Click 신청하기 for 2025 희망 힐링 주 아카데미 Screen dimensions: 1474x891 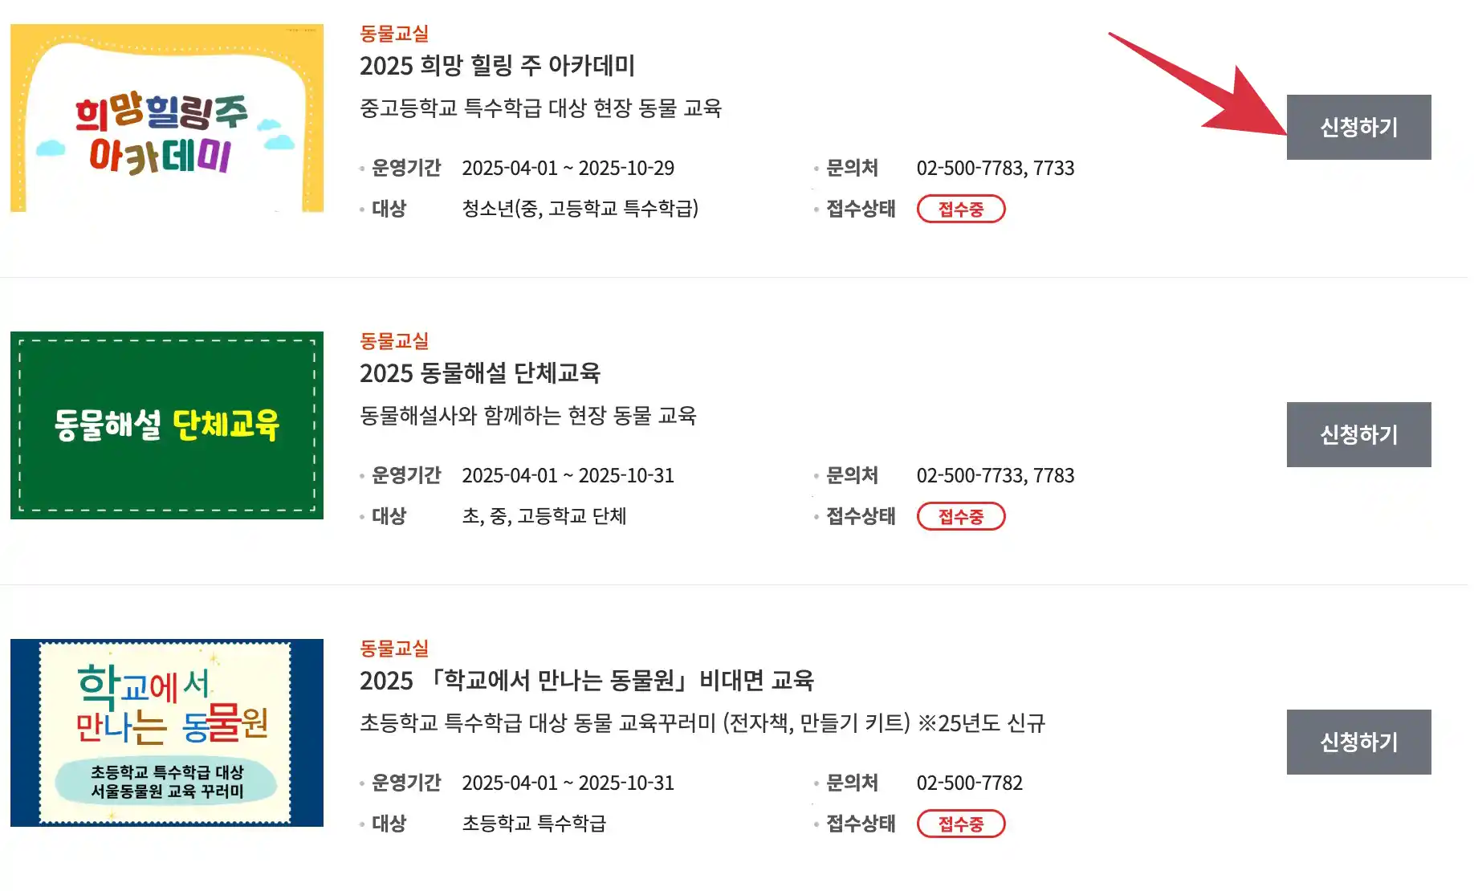coord(1358,126)
